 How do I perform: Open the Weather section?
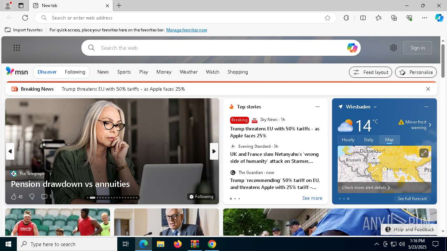pyautogui.click(x=189, y=72)
